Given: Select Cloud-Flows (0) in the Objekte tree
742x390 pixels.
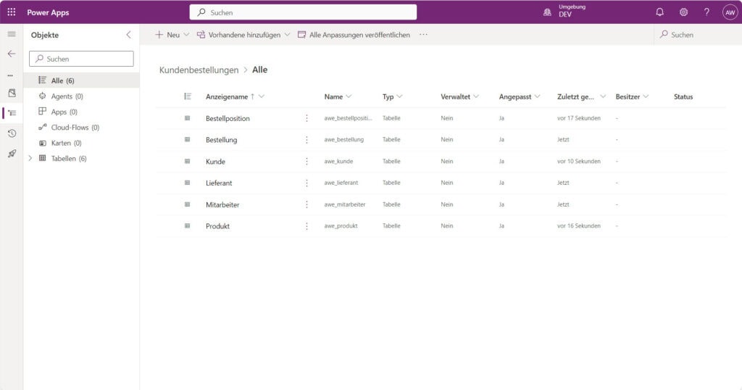Looking at the screenshot, I should click(81, 128).
